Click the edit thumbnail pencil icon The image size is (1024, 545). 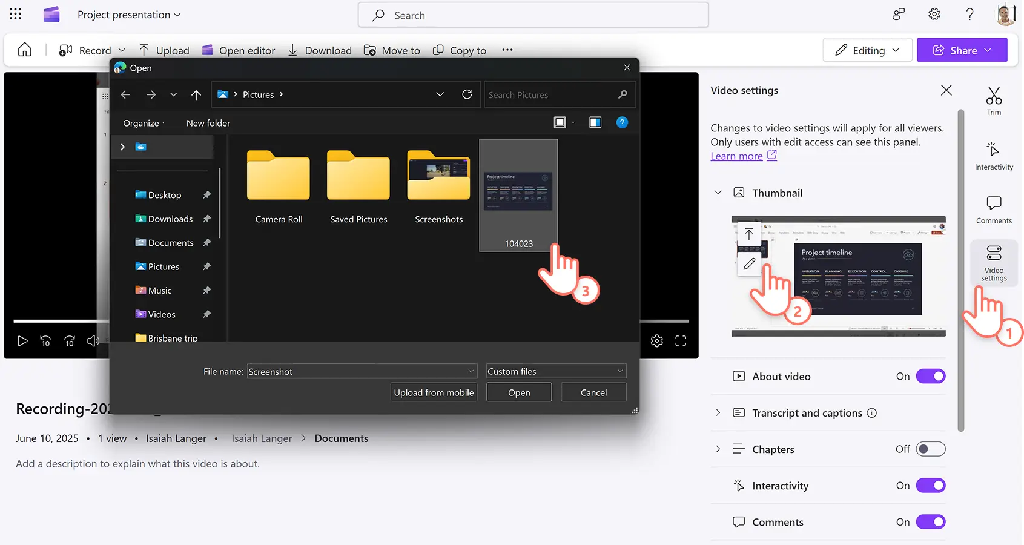pos(749,263)
